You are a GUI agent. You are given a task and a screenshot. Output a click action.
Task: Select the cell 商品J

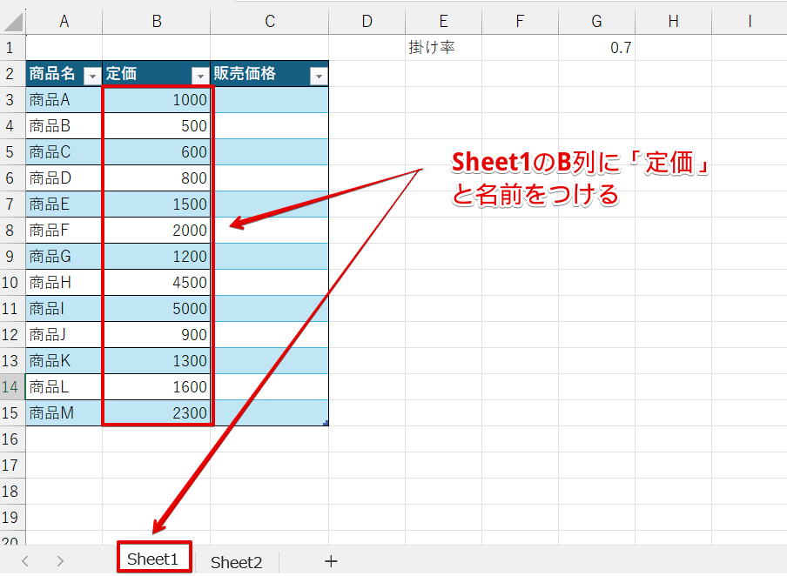click(x=64, y=335)
